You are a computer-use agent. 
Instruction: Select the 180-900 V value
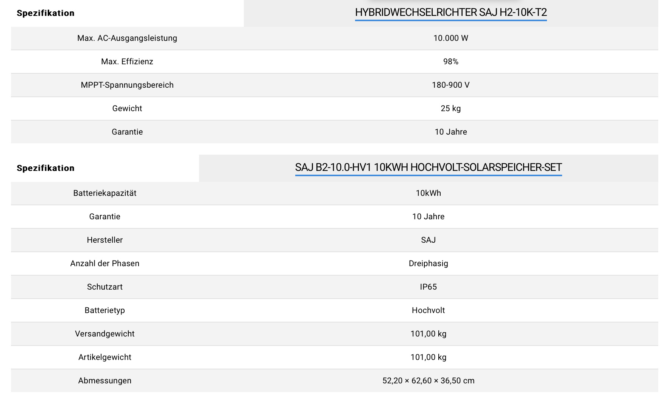(450, 85)
